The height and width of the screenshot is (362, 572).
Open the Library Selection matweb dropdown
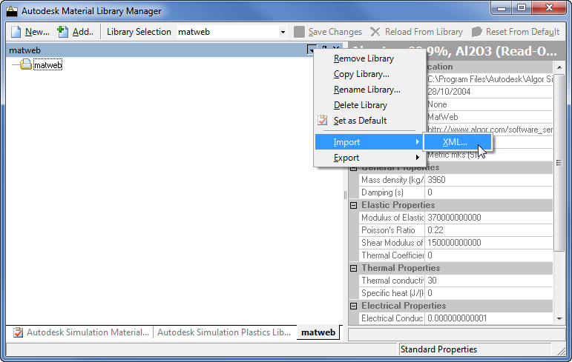tap(283, 32)
